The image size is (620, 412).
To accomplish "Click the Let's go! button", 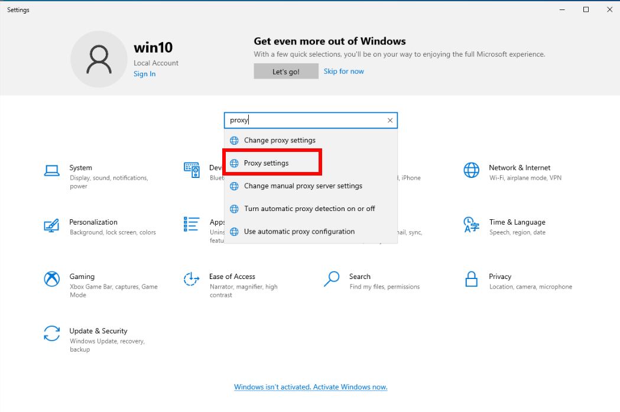I will click(x=286, y=72).
